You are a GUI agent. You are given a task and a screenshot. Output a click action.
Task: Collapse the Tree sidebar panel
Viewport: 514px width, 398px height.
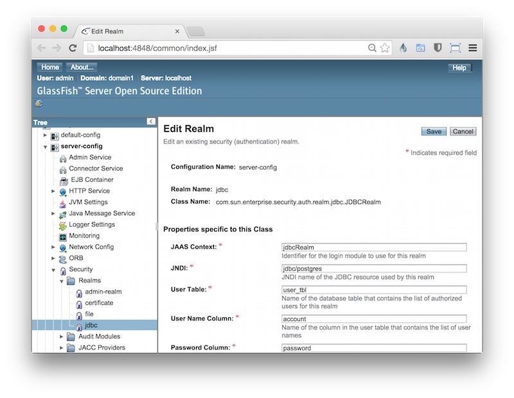pos(151,121)
